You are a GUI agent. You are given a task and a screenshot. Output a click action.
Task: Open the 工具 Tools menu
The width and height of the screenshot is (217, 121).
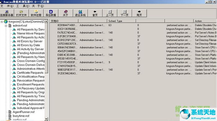tap(23, 6)
